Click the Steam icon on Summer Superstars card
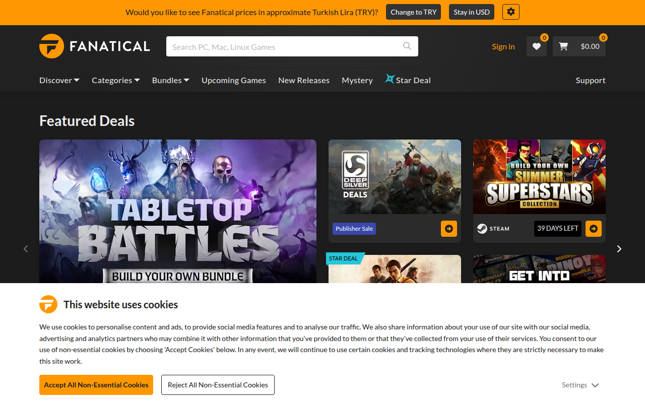Screen dimensions: 645x403 point(482,229)
